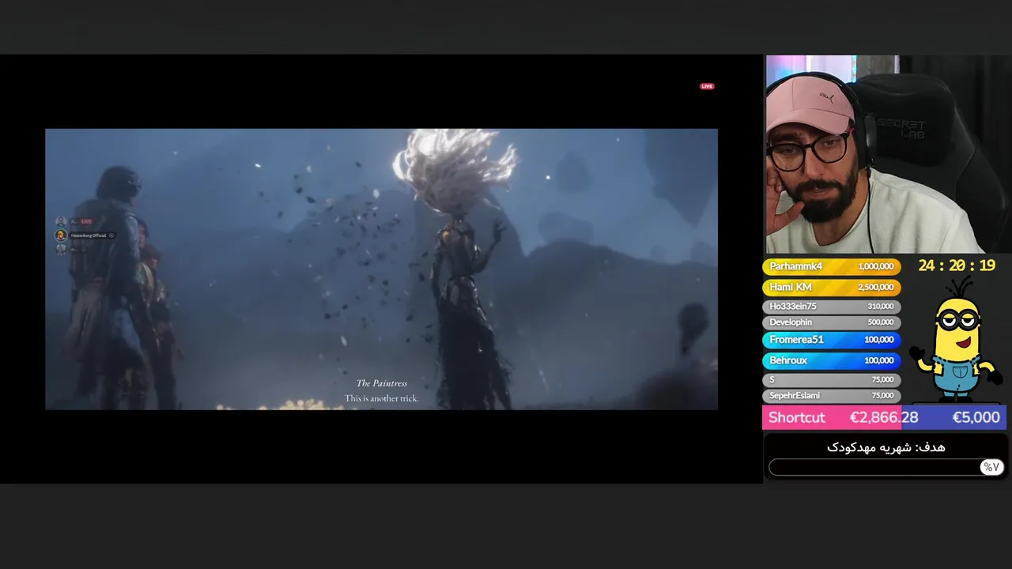Click the 24 : 20 : 19 countdown timer

(x=957, y=266)
